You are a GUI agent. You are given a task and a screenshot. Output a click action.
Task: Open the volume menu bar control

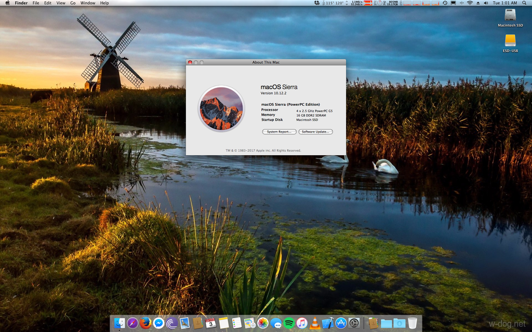point(486,3)
